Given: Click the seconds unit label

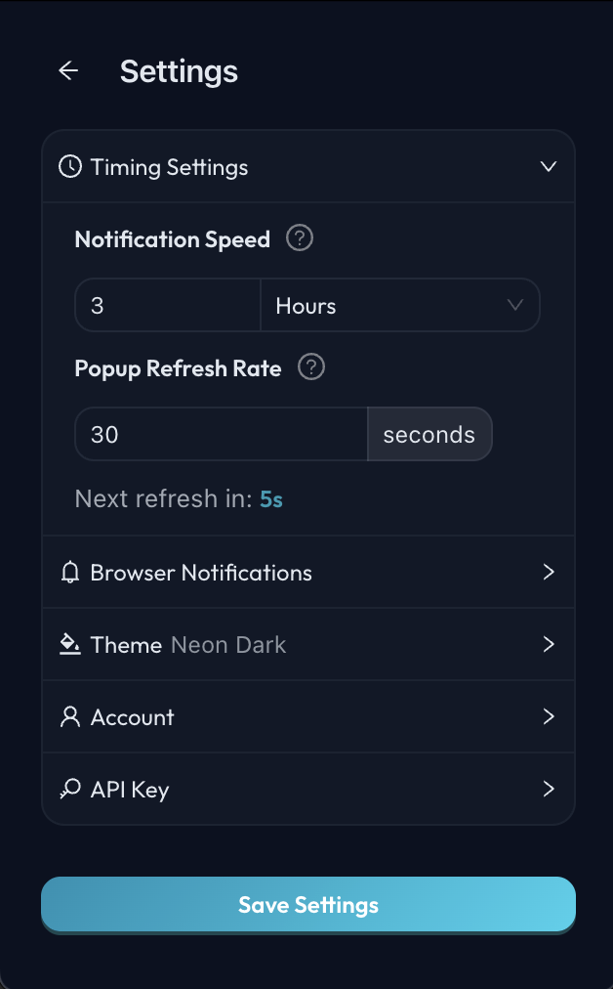Looking at the screenshot, I should (x=429, y=434).
